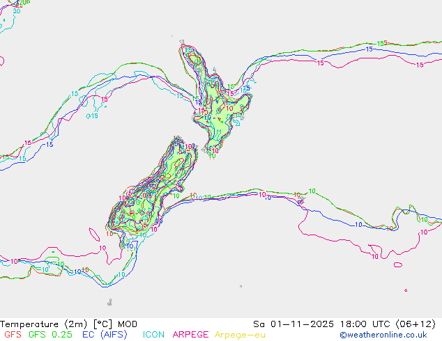Click the Arpege-eu legend label
Image resolution: width=442 pixels, height=341 pixels.
click(240, 335)
